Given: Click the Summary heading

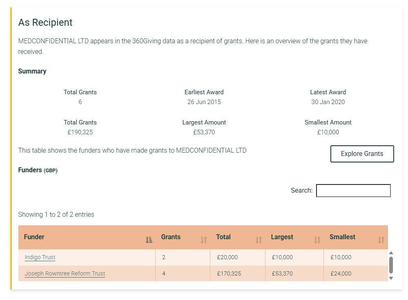Looking at the screenshot, I should pos(32,71).
